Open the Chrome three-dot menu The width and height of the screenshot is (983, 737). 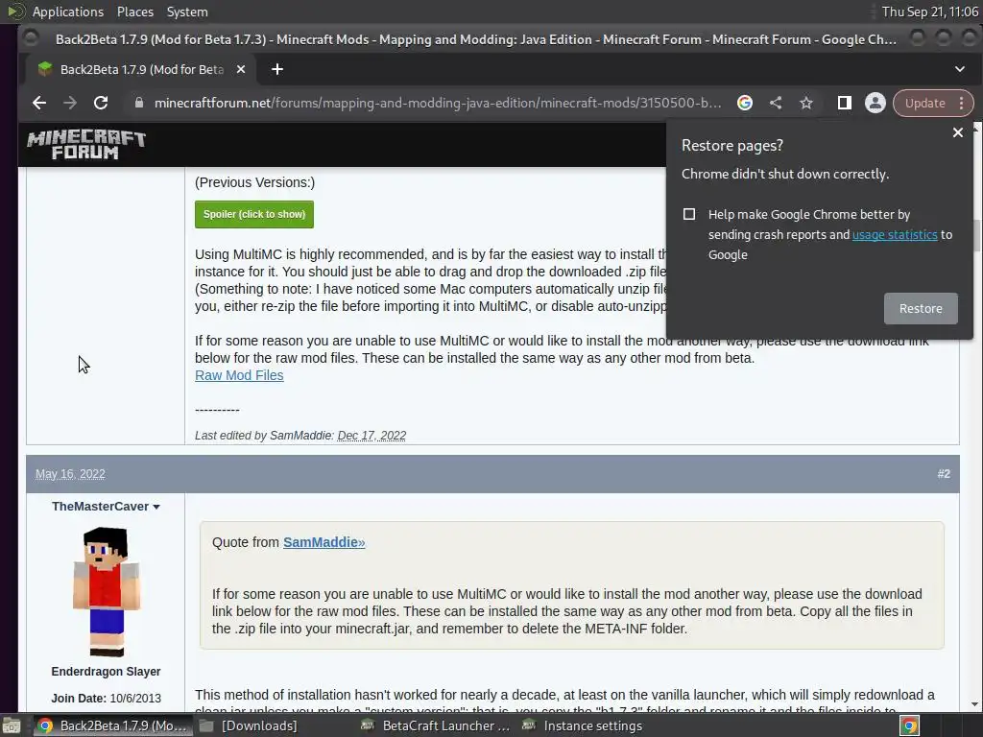tap(962, 103)
